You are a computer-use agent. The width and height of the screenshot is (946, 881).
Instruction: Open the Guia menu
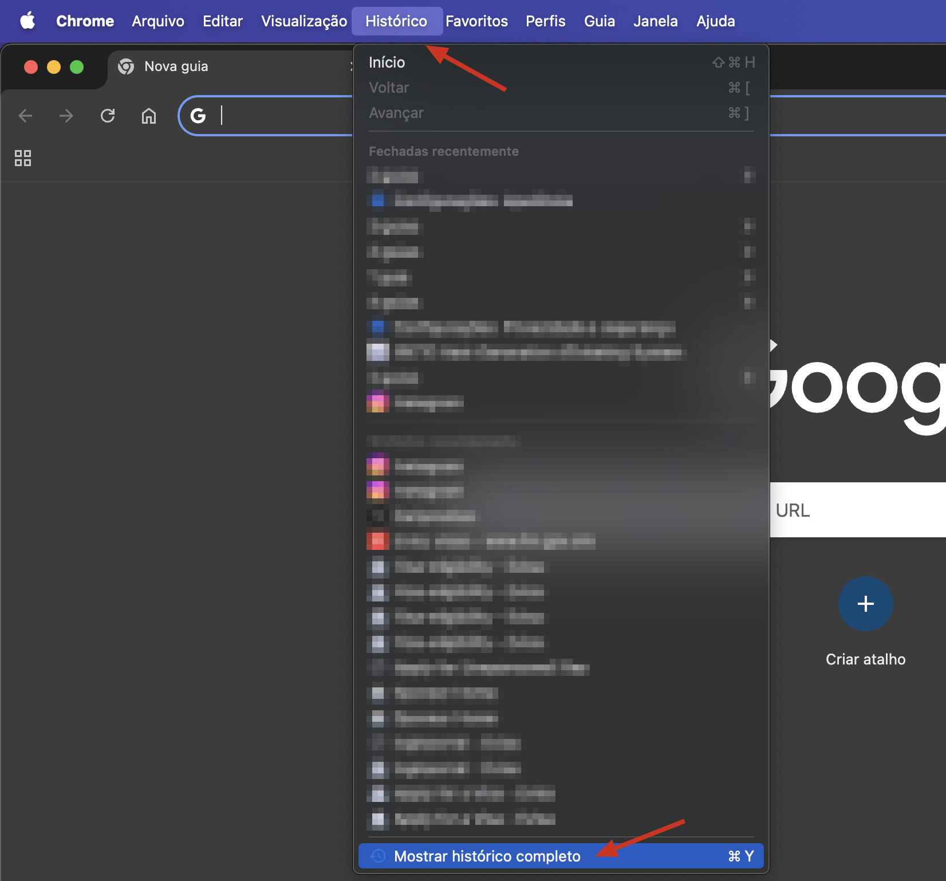598,21
